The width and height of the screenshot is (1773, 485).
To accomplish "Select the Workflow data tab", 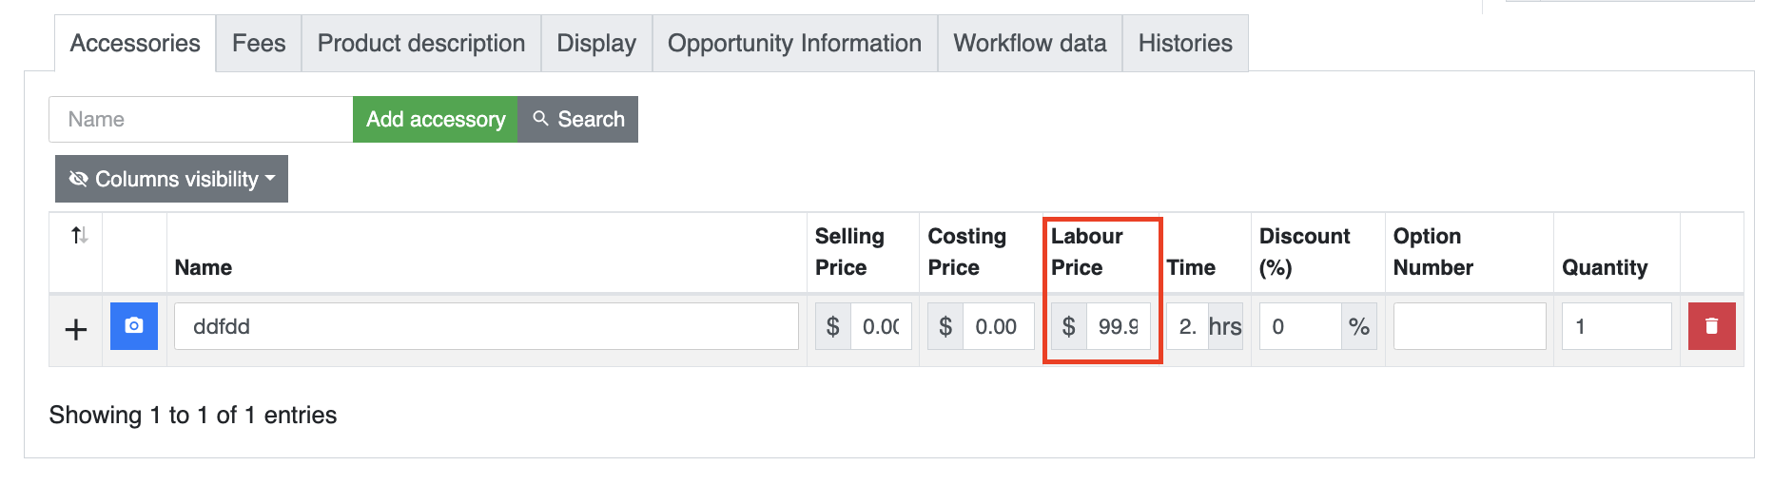I will pyautogui.click(x=1029, y=44).
